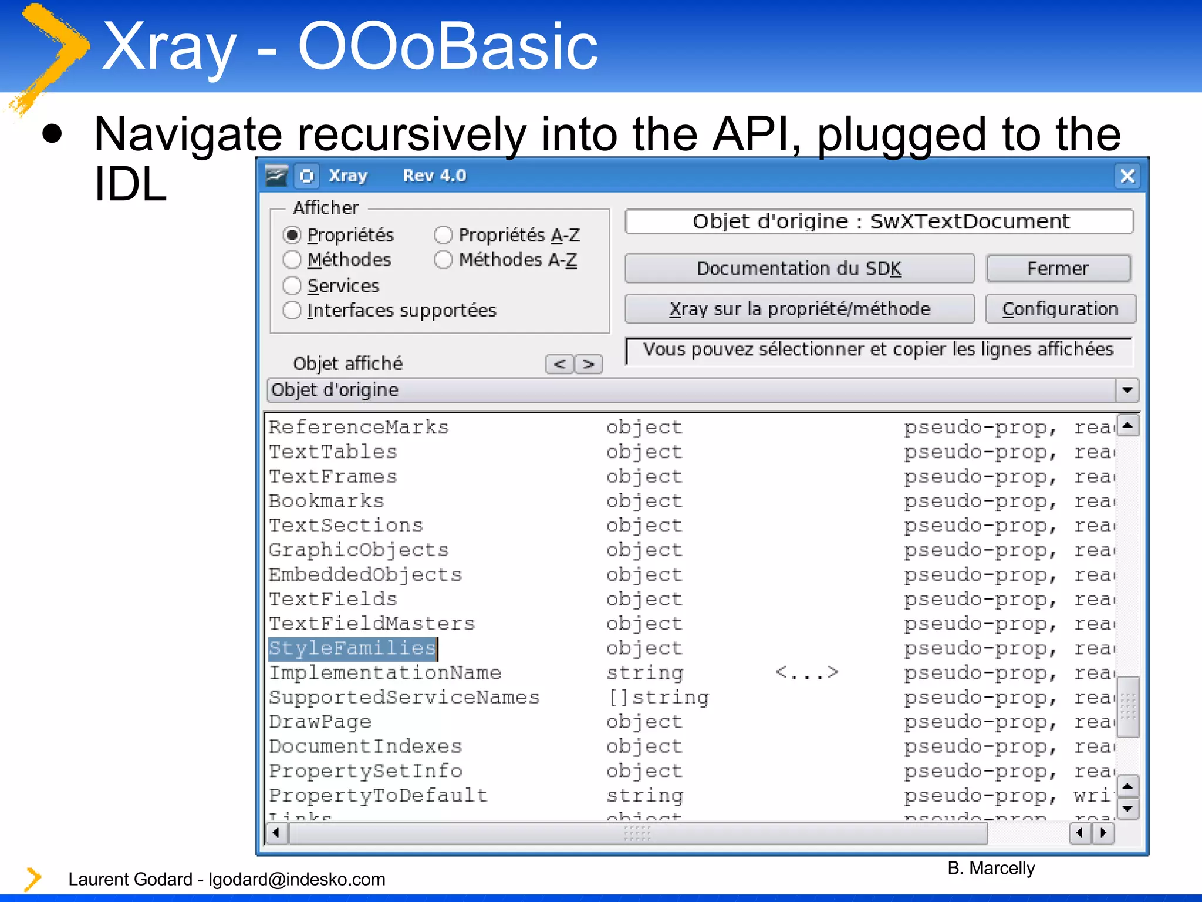This screenshot has width=1202, height=902.
Task: Click the horizontal scroll right arrow
Action: (1103, 833)
